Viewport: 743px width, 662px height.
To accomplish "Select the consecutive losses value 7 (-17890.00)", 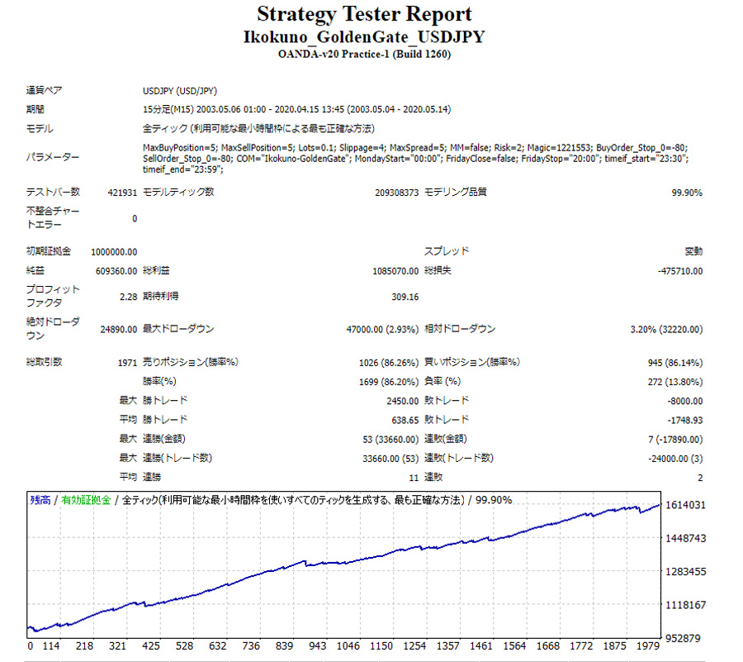I will 675,440.
